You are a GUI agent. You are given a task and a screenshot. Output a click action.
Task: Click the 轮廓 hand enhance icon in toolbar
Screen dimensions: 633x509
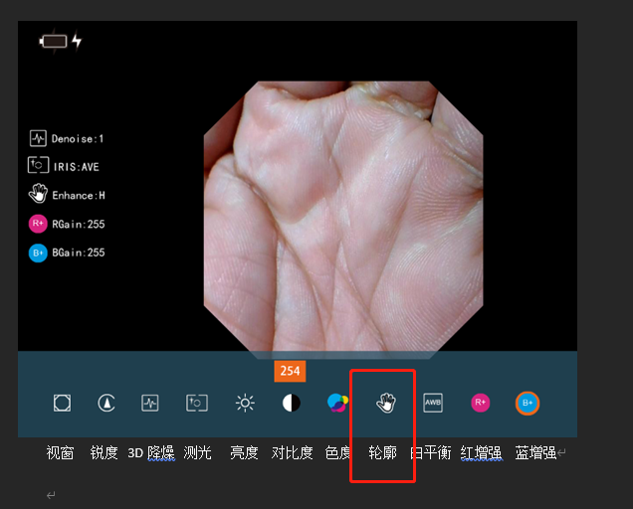pos(386,403)
